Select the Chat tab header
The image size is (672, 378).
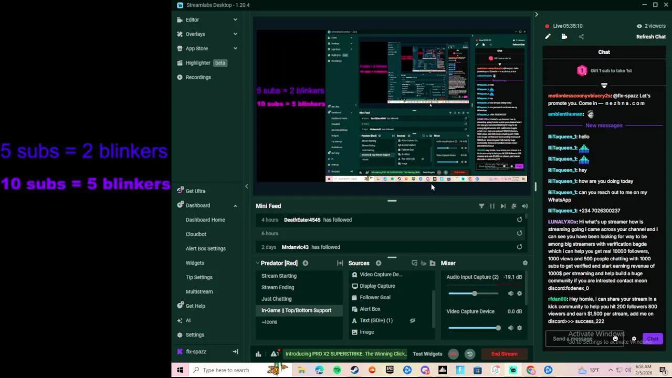(x=604, y=52)
